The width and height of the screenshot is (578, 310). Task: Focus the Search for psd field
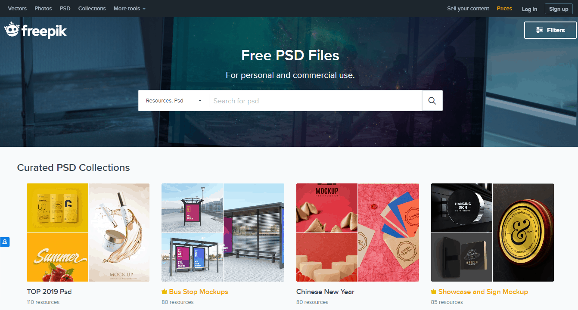tap(315, 101)
